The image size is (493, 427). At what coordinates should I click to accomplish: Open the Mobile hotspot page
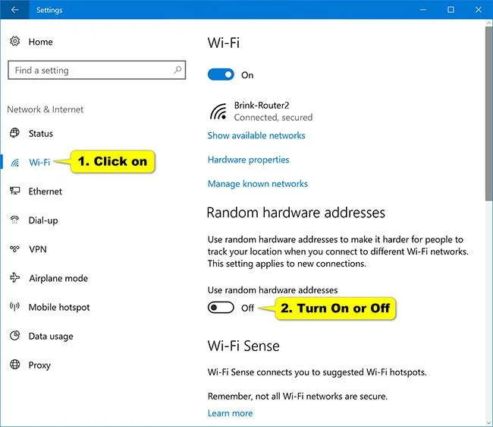(x=59, y=308)
